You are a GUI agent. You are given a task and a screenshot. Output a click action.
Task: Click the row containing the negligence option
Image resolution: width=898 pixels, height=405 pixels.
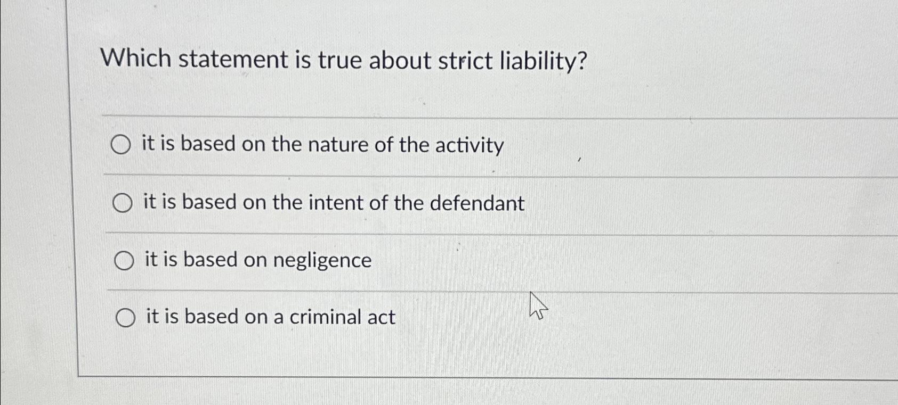373,260
